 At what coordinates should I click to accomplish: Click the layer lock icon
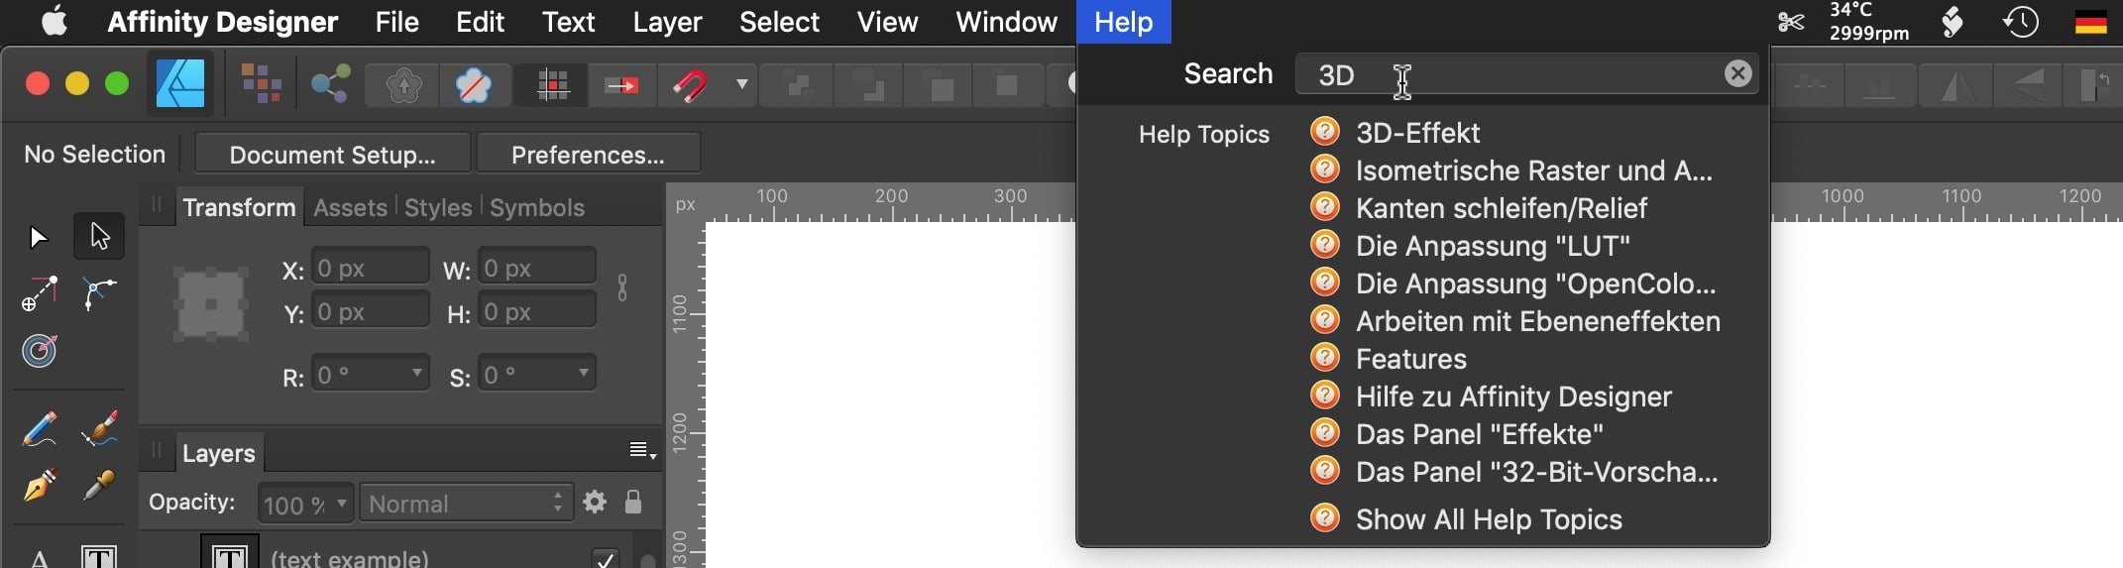pyautogui.click(x=633, y=502)
